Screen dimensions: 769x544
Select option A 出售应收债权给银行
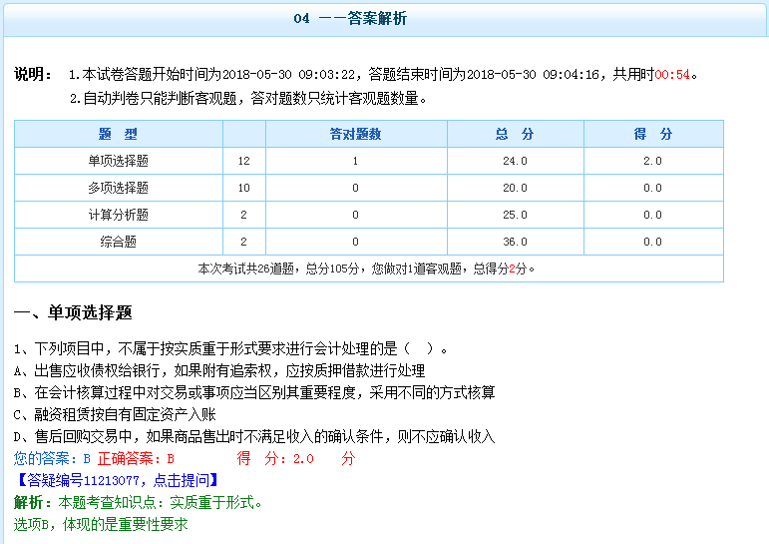tap(219, 370)
